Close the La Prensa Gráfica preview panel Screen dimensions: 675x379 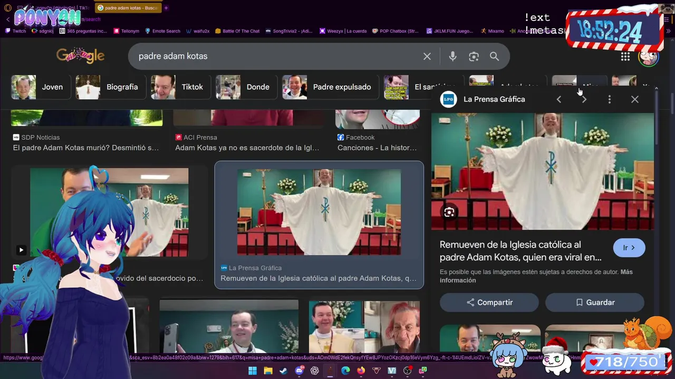[634, 99]
